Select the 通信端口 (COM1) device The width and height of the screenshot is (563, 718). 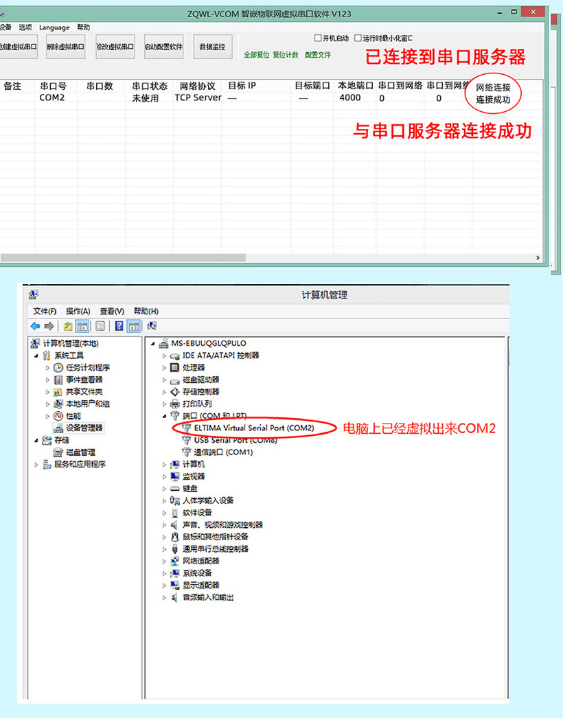click(x=223, y=452)
